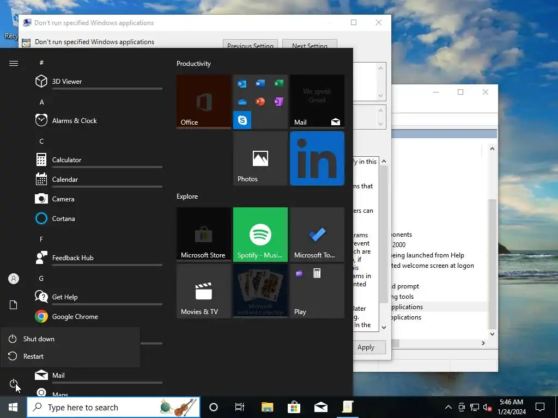Select Restart from power menu
Viewport: 558px width, 418px height.
tap(70, 356)
